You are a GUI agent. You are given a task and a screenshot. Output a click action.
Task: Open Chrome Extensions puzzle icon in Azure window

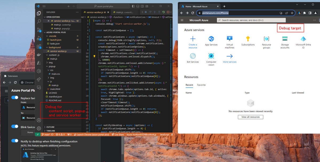click(305, 13)
